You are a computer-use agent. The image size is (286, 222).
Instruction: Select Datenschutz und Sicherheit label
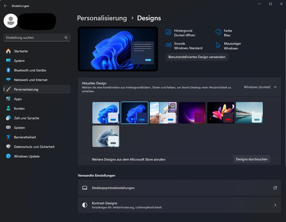pyautogui.click(x=34, y=147)
